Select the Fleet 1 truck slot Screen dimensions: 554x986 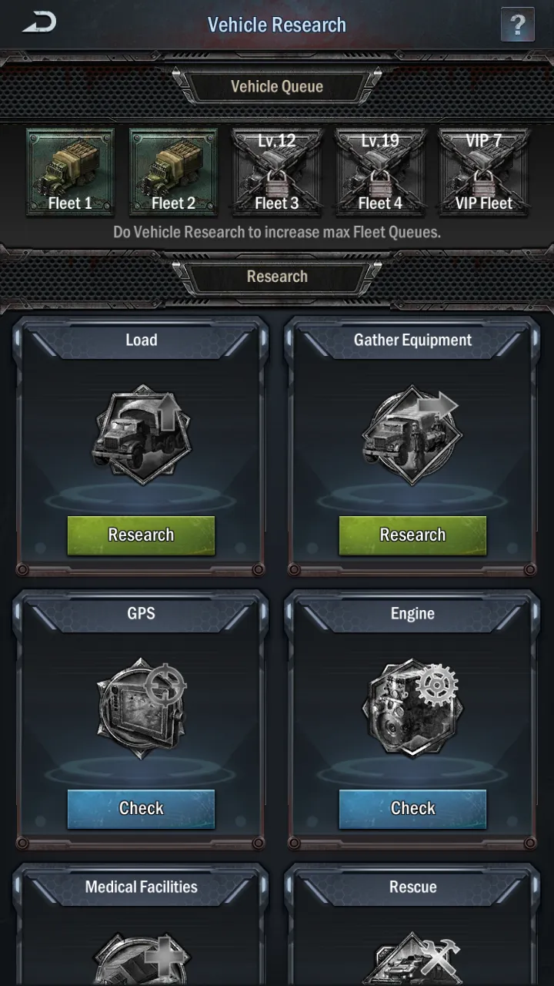tap(70, 172)
